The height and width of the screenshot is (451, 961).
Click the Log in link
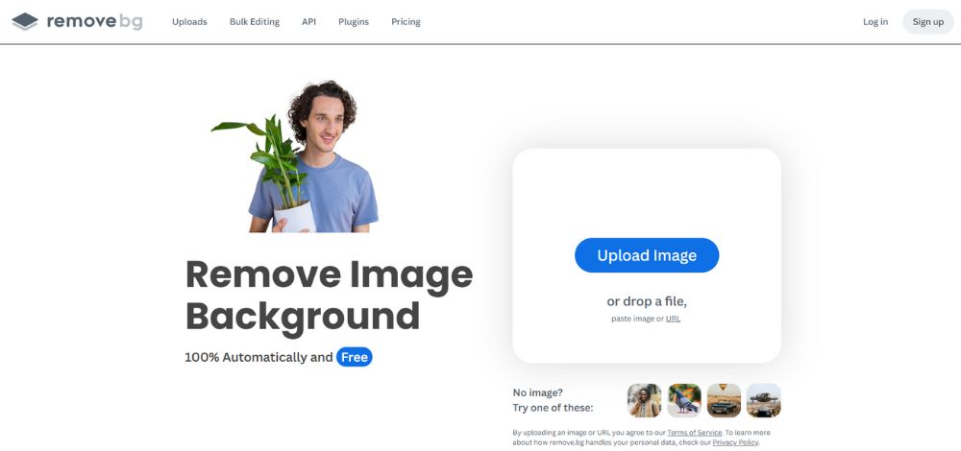(875, 22)
